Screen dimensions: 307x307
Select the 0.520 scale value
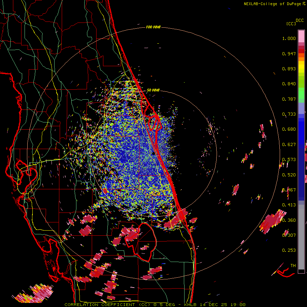point(289,175)
